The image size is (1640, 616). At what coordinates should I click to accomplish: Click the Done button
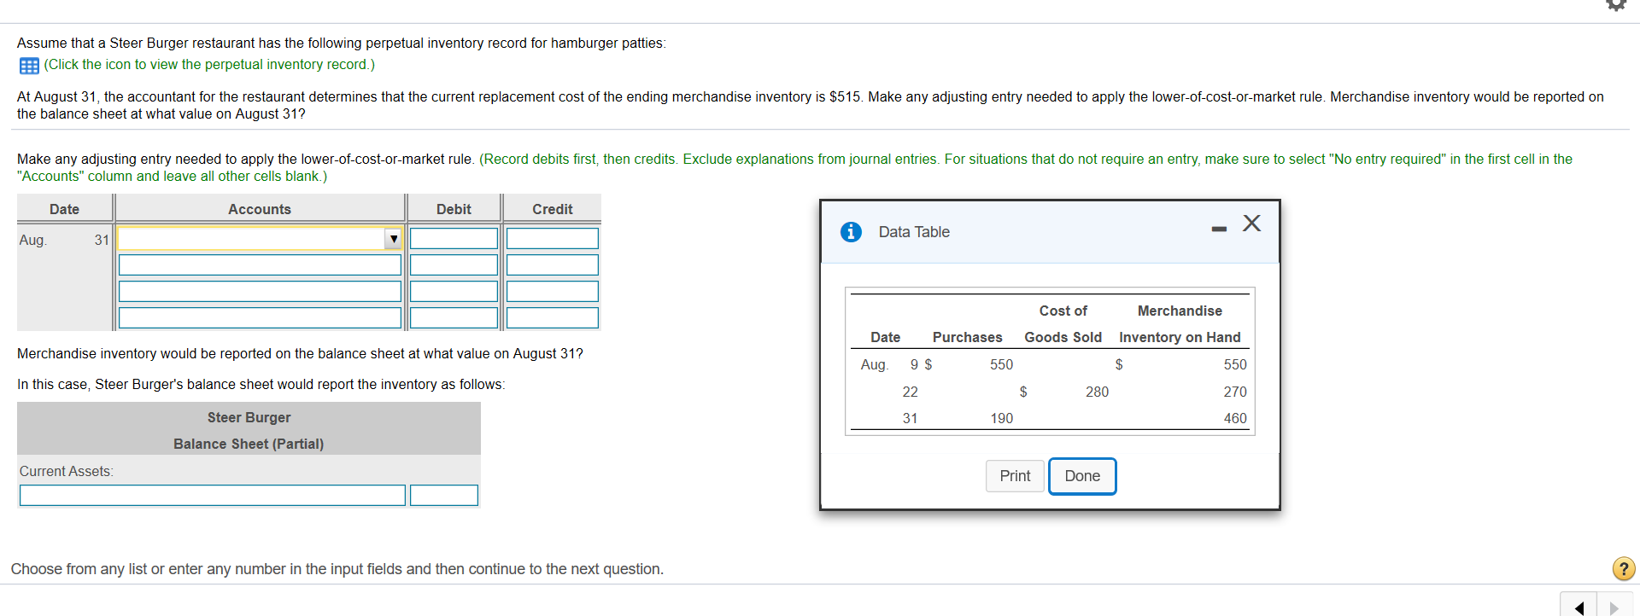[1082, 476]
